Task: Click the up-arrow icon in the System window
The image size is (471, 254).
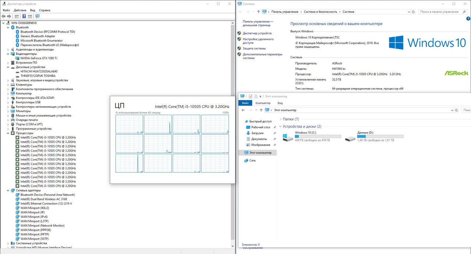Action: (x=259, y=12)
